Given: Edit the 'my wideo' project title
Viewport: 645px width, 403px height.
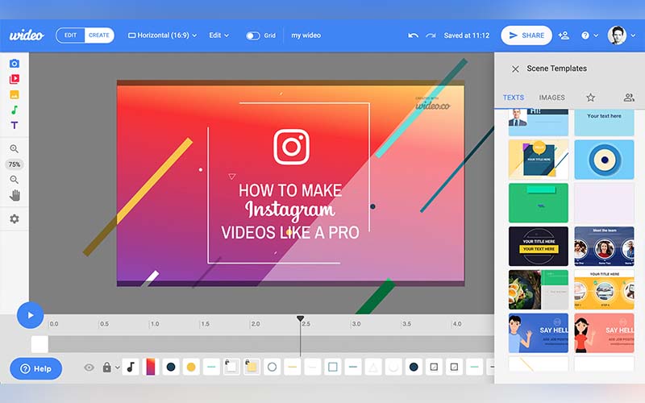Looking at the screenshot, I should pos(306,35).
